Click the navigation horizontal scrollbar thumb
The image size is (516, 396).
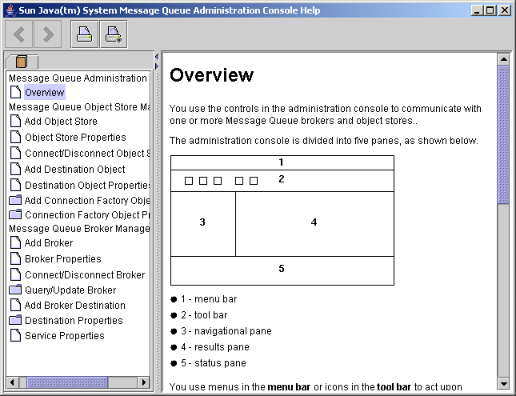(x=67, y=382)
